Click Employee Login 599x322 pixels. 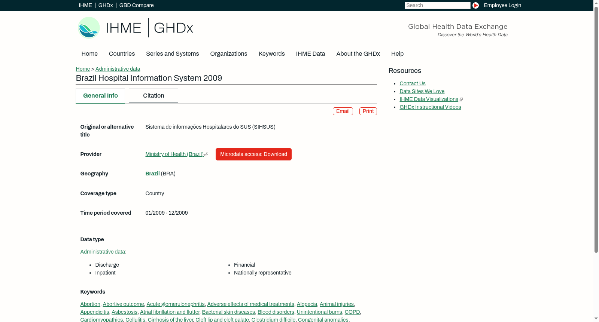502,5
